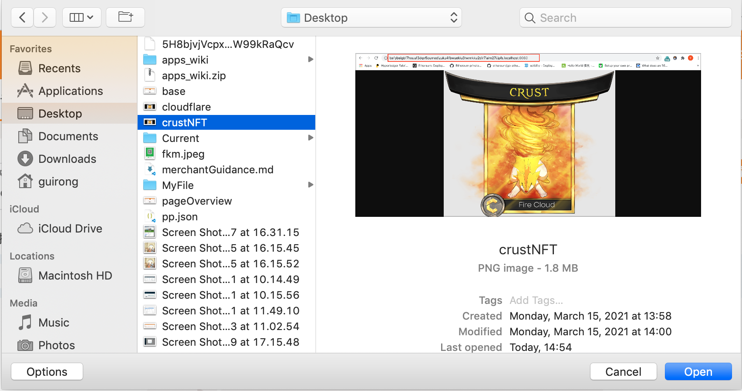Click the Downloads arrow icon
The height and width of the screenshot is (391, 742).
pyautogui.click(x=25, y=159)
